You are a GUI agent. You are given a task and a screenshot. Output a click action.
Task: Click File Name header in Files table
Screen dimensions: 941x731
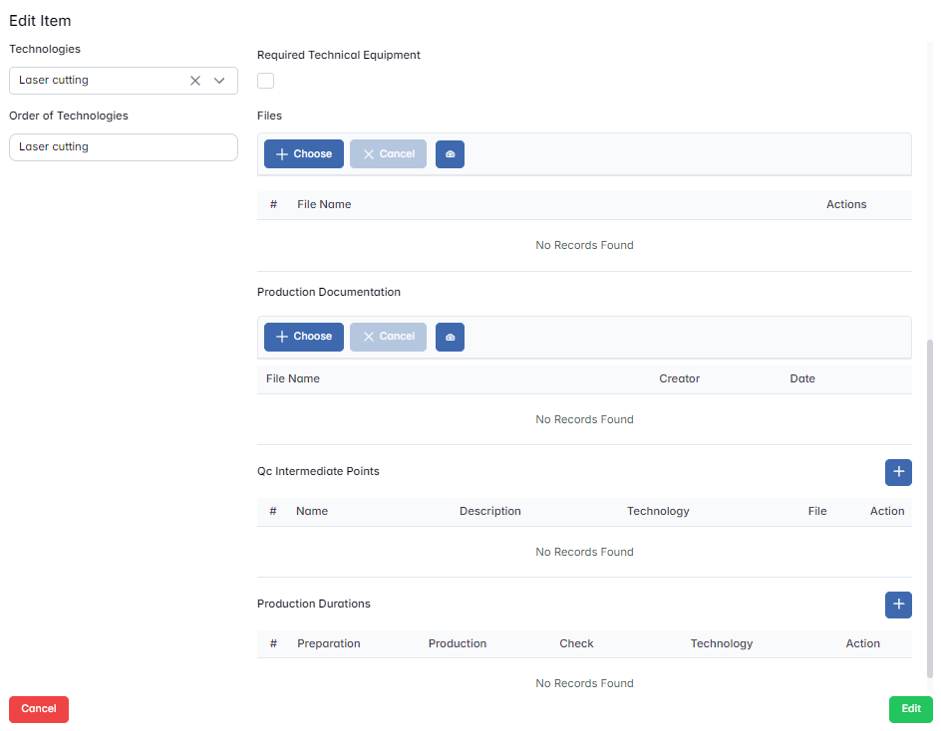(324, 204)
